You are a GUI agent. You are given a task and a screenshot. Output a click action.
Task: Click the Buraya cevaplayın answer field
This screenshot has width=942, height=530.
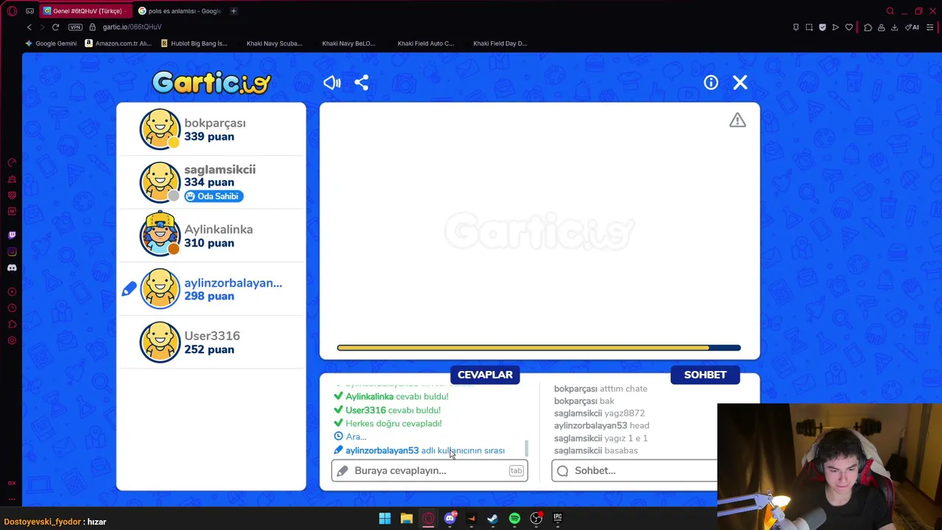(x=430, y=470)
